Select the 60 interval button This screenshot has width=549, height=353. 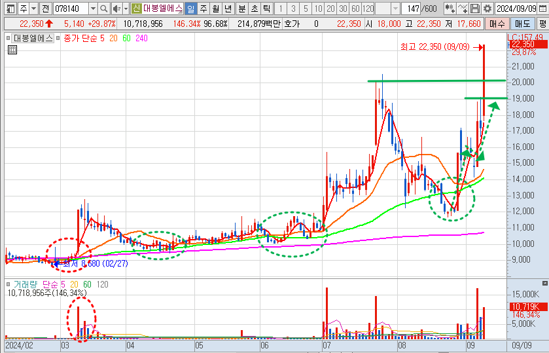(355, 9)
